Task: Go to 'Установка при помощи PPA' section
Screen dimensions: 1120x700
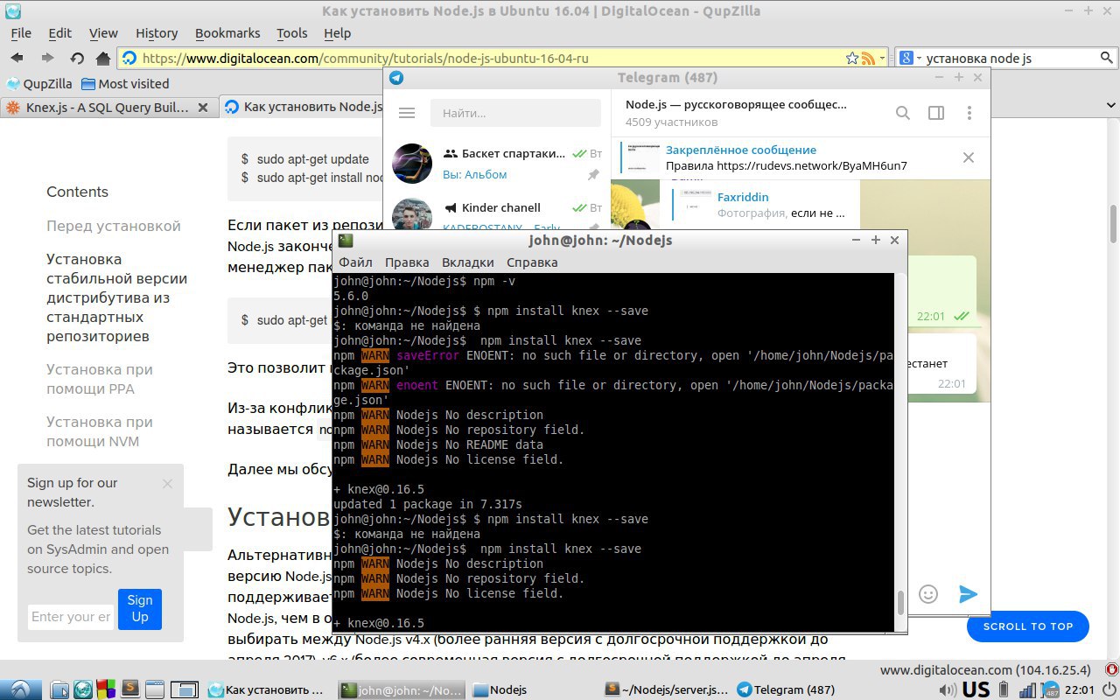Action: (100, 379)
